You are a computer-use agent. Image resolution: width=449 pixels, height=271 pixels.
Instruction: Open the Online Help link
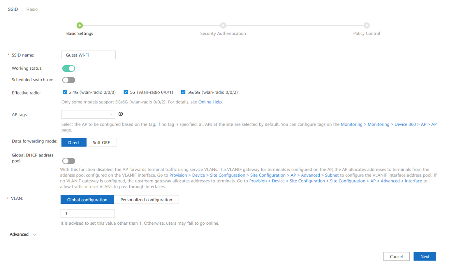210,102
